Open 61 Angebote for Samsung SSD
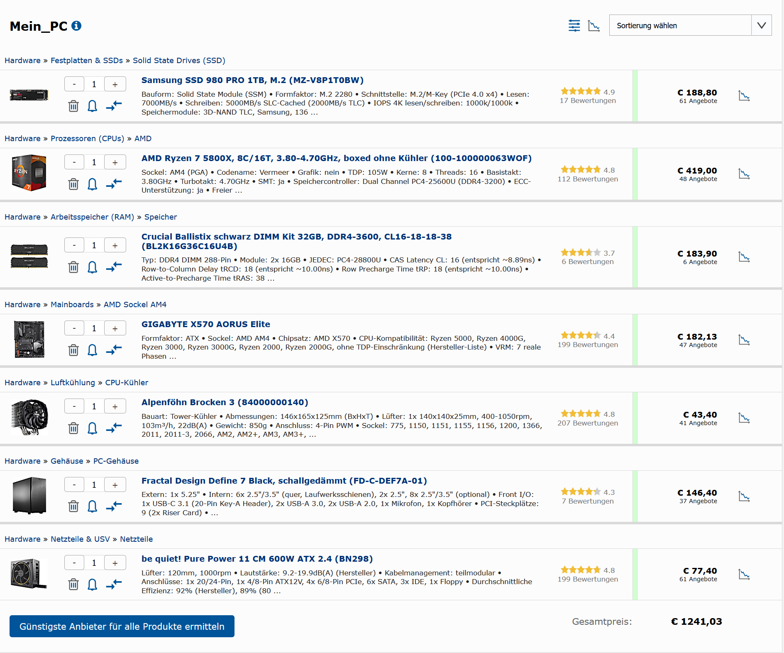 tap(698, 101)
